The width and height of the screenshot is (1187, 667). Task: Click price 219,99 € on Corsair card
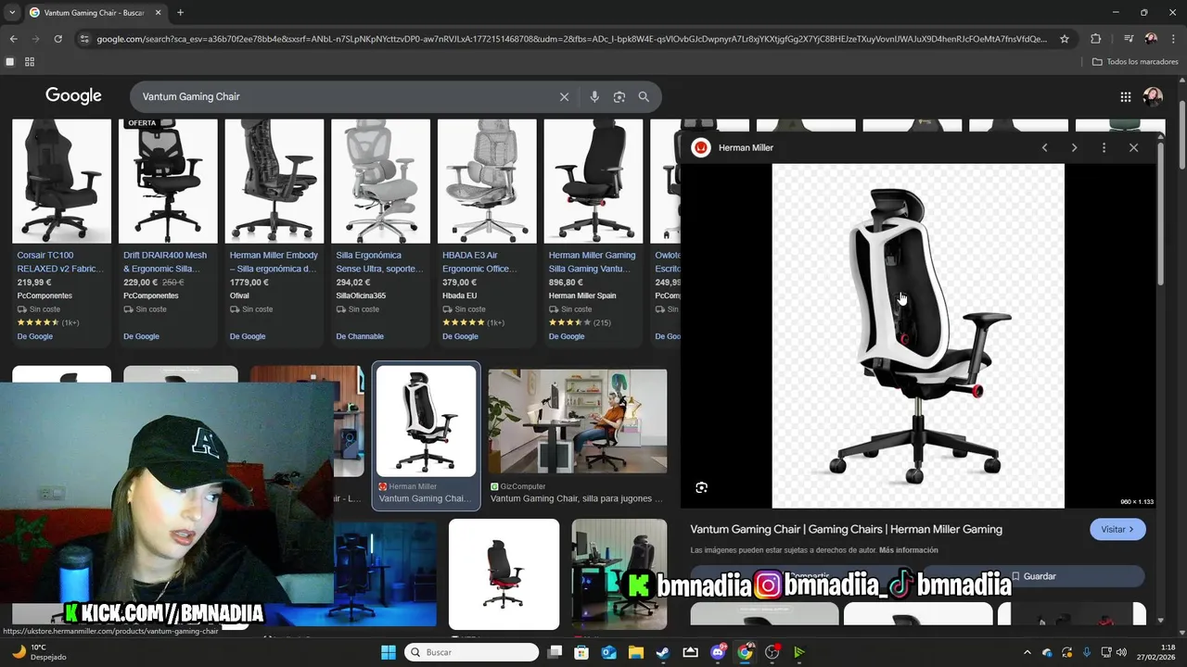point(35,283)
